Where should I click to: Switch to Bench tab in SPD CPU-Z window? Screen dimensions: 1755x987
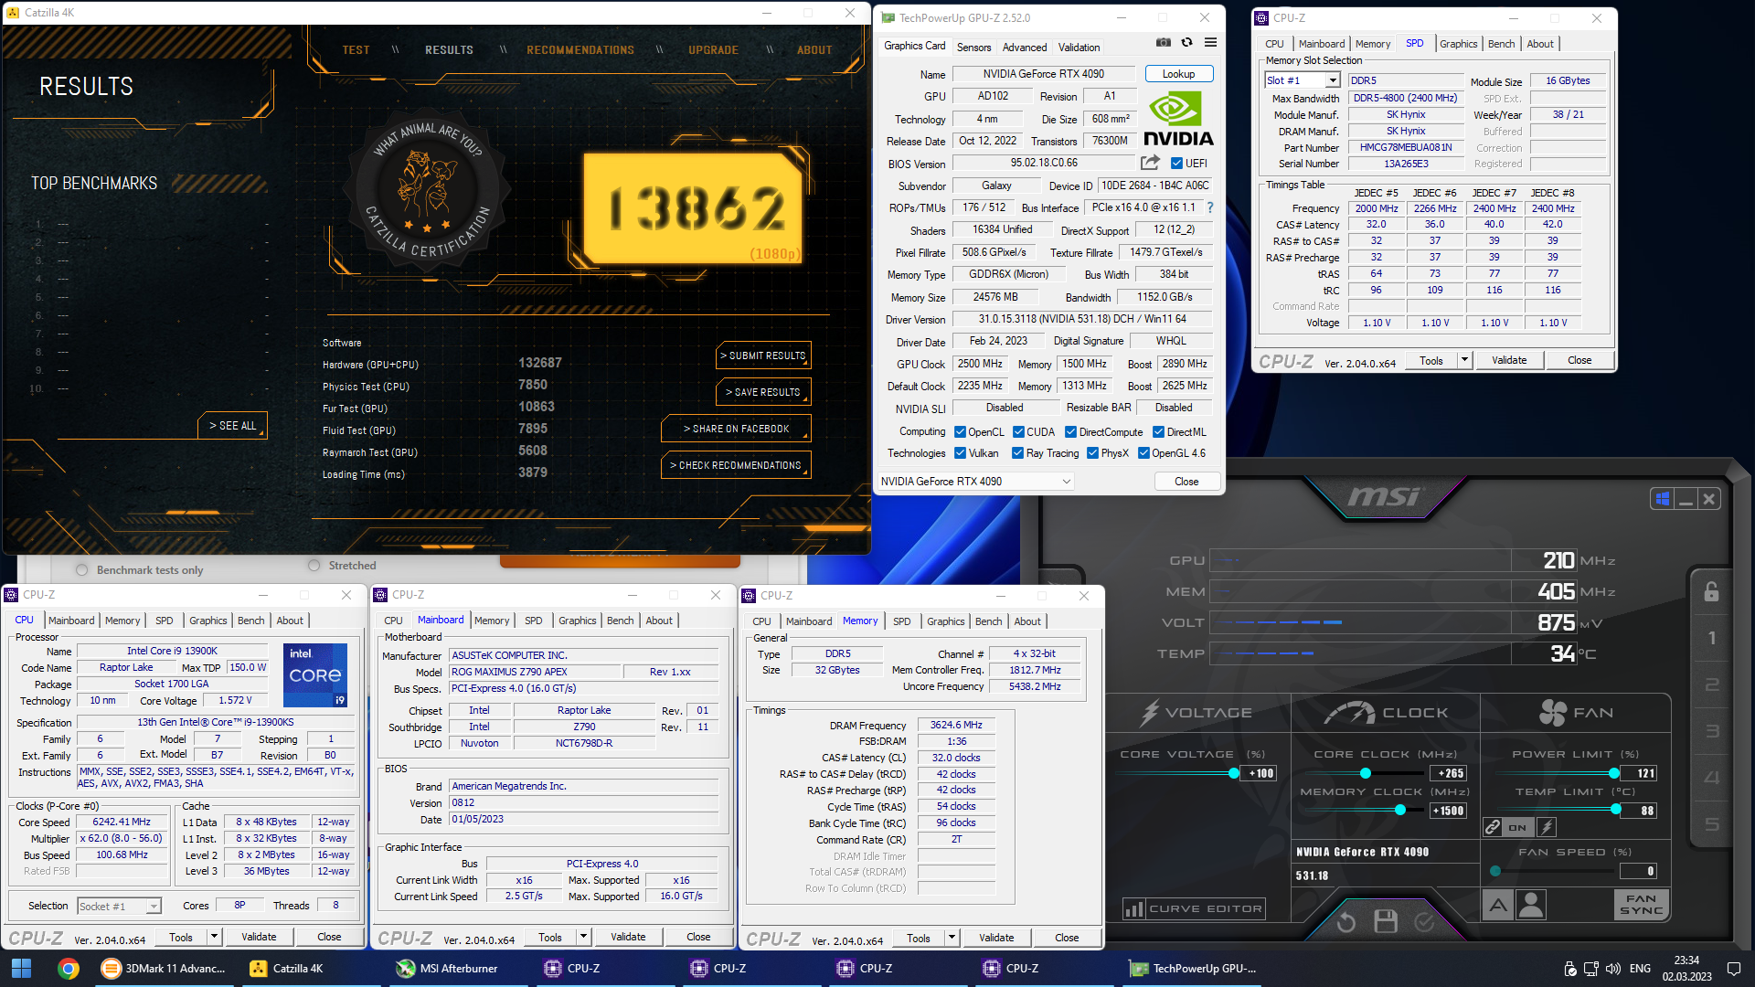pos(1501,44)
